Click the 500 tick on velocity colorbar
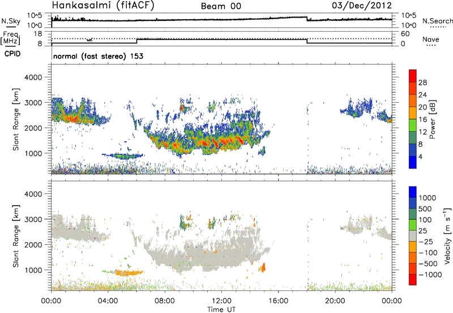 425,208
